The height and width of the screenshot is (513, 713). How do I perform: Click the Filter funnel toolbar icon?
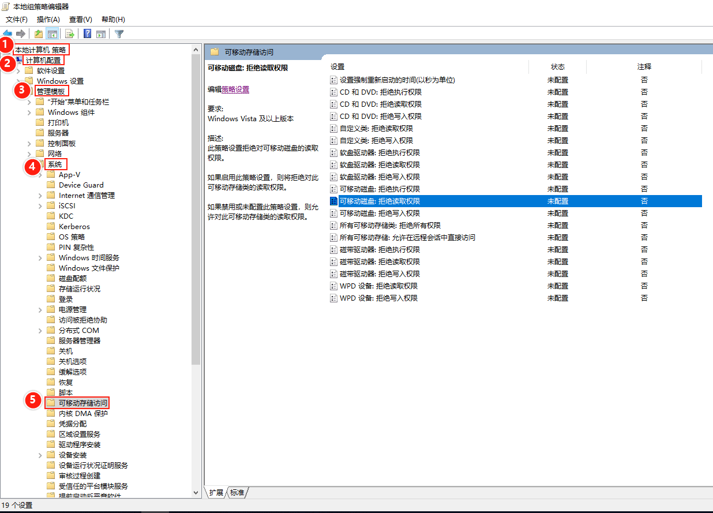click(119, 33)
